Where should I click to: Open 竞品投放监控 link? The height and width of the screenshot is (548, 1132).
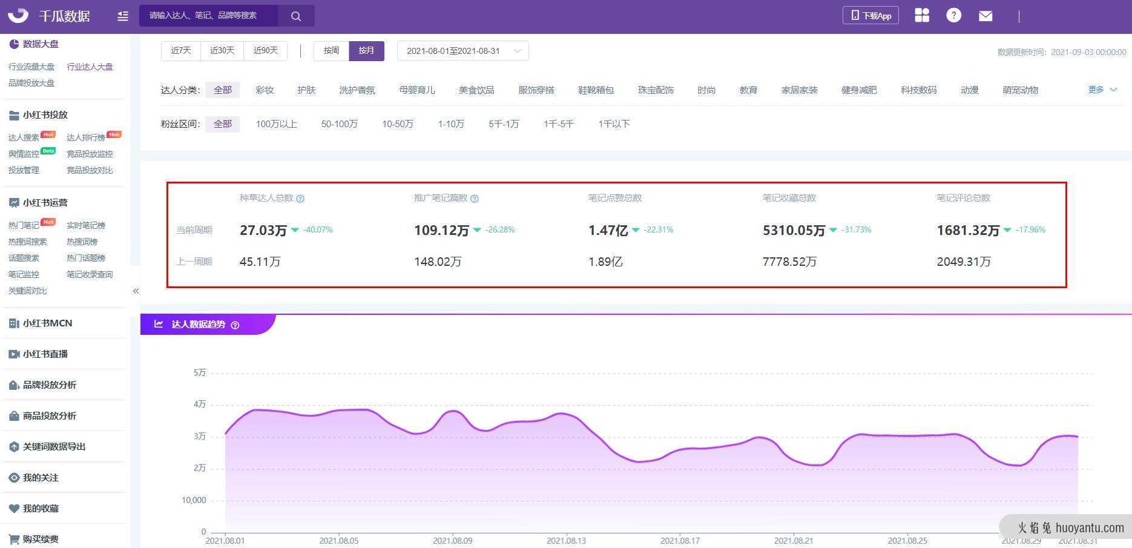pyautogui.click(x=90, y=154)
